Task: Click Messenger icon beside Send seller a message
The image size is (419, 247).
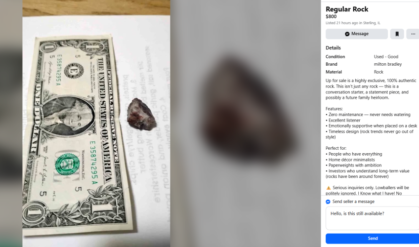Action: [328, 202]
